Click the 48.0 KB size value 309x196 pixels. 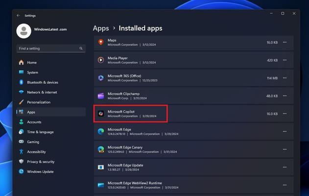click(x=272, y=96)
